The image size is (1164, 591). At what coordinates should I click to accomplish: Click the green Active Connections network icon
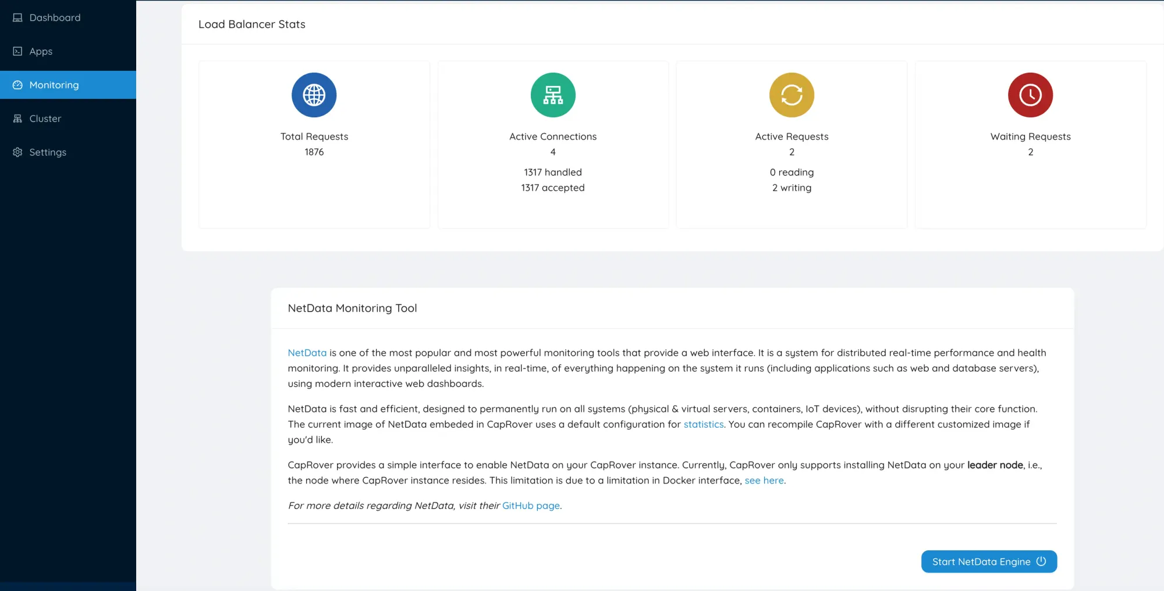(x=553, y=95)
